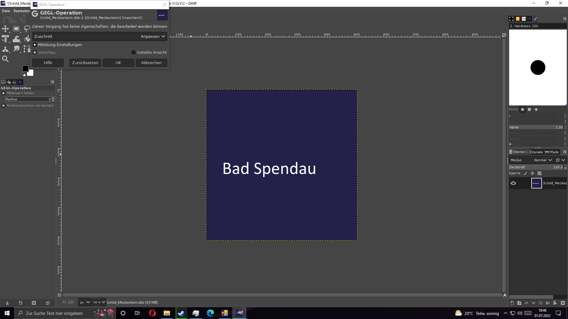This screenshot has height=319, width=568.
Task: Enable the Geteilte Ansicht checkbox
Action: pyautogui.click(x=133, y=53)
